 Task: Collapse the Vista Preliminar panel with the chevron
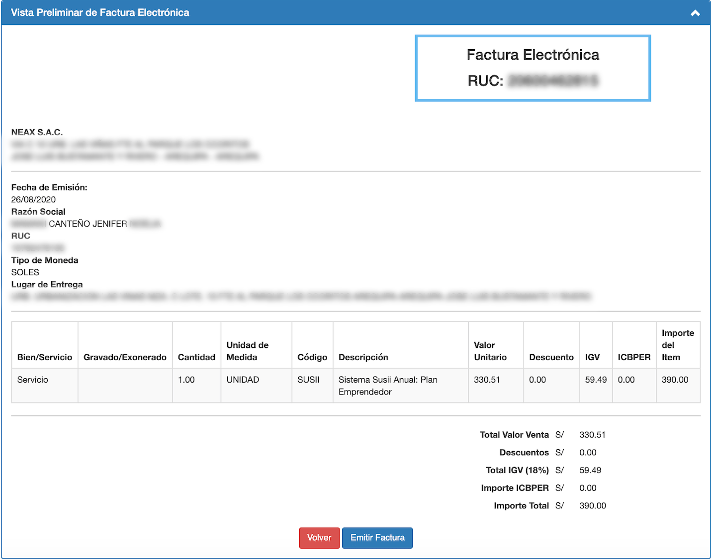[695, 13]
